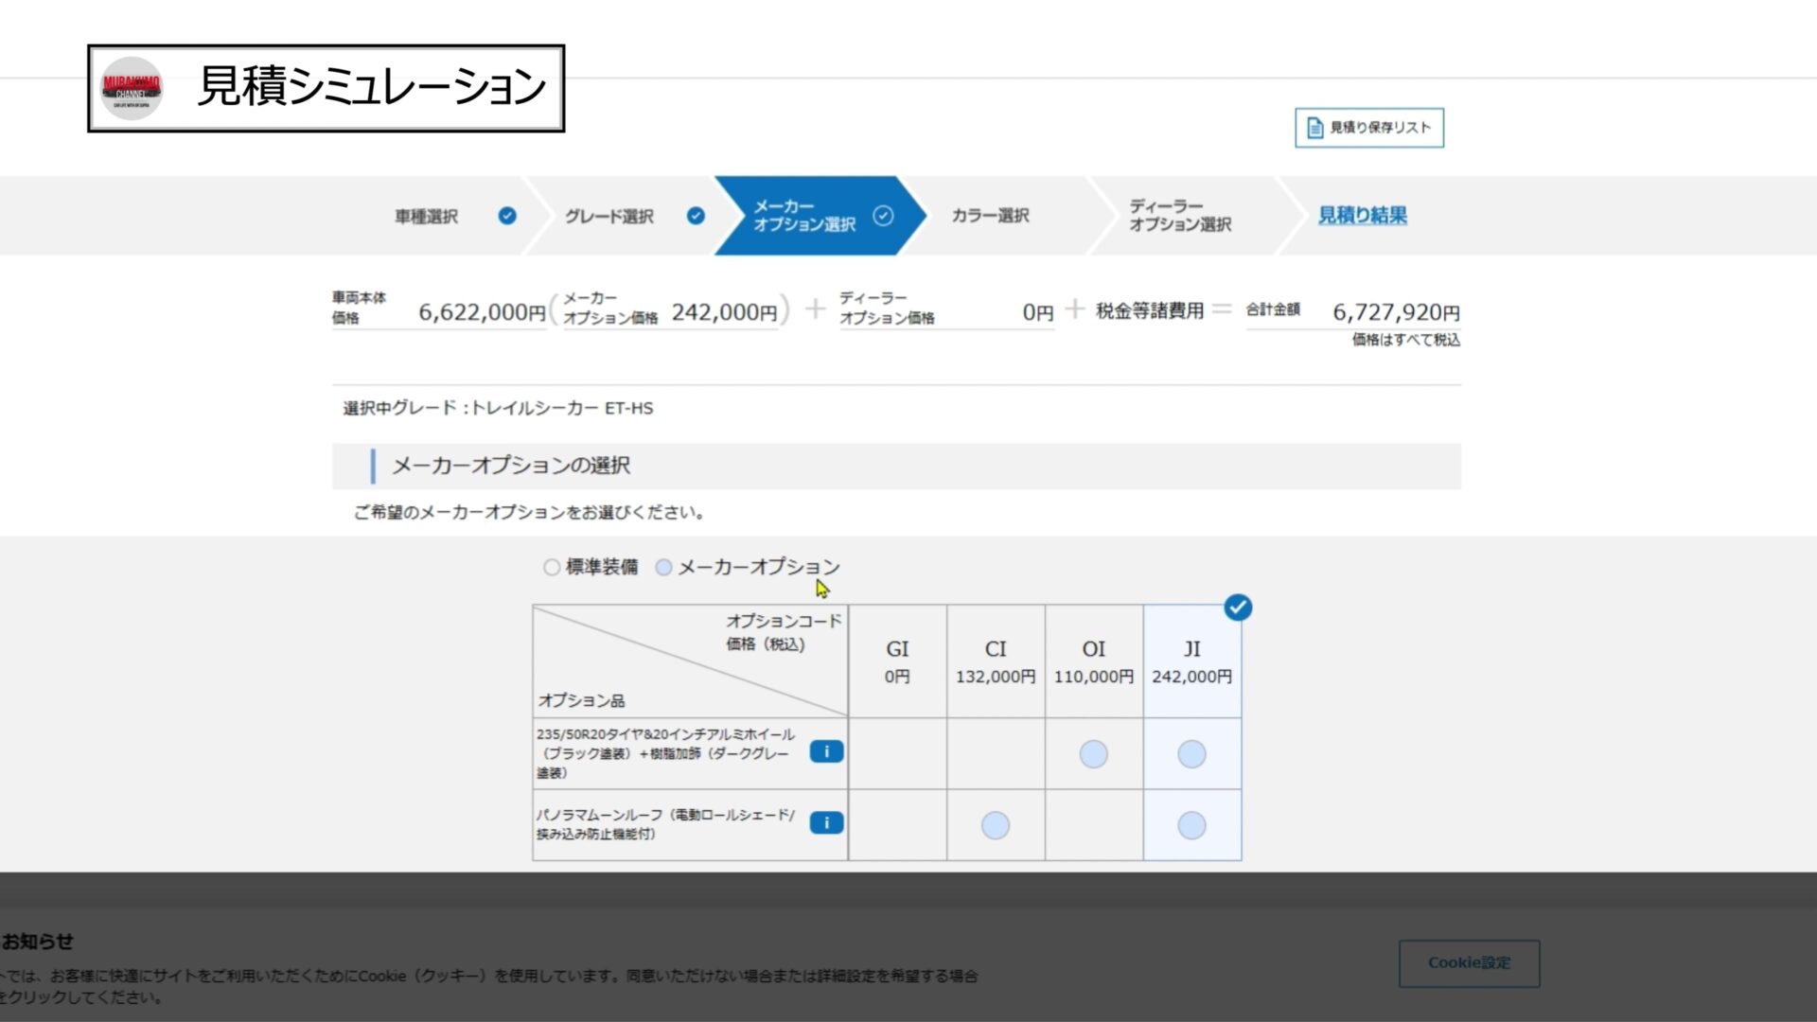Choose the JI 242,000円 option column header
This screenshot has height=1022, width=1817.
[x=1191, y=661]
